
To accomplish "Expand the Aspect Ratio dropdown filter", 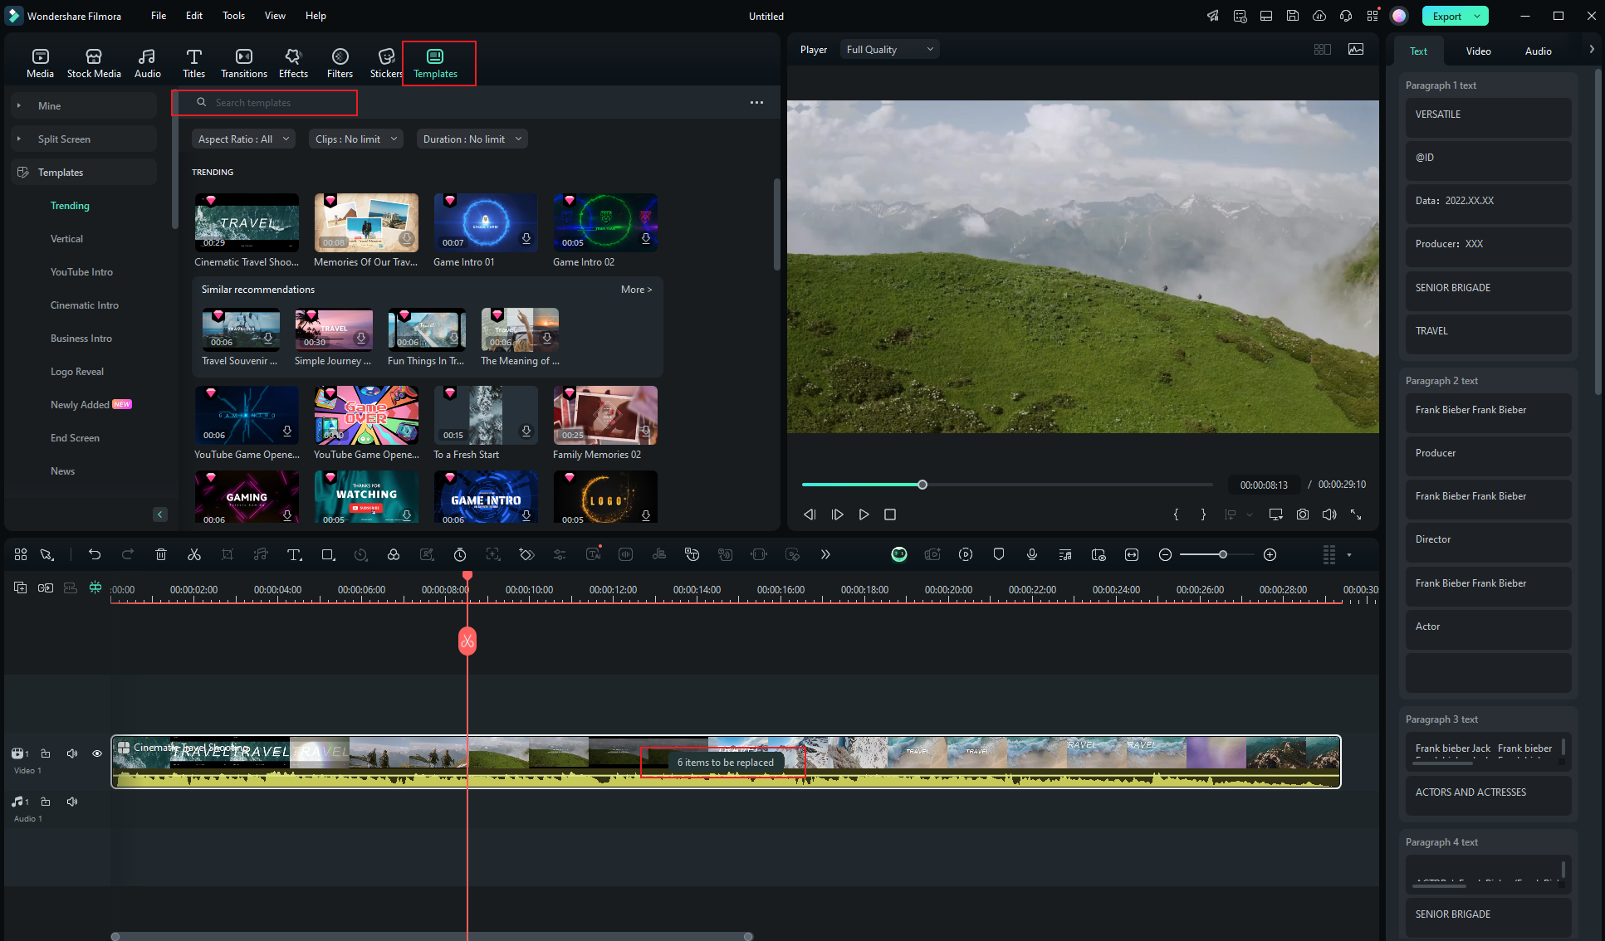I will coord(240,139).
